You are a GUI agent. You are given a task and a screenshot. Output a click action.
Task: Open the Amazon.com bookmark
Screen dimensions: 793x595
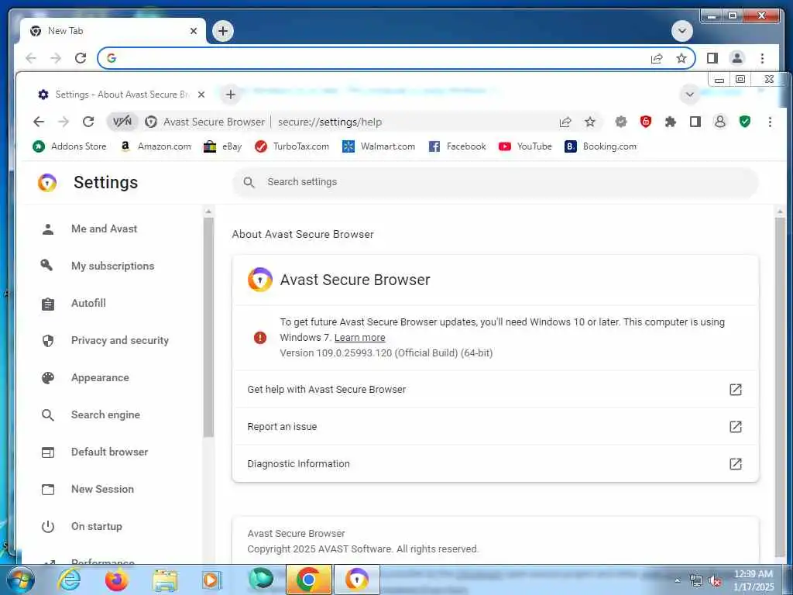[x=156, y=146]
